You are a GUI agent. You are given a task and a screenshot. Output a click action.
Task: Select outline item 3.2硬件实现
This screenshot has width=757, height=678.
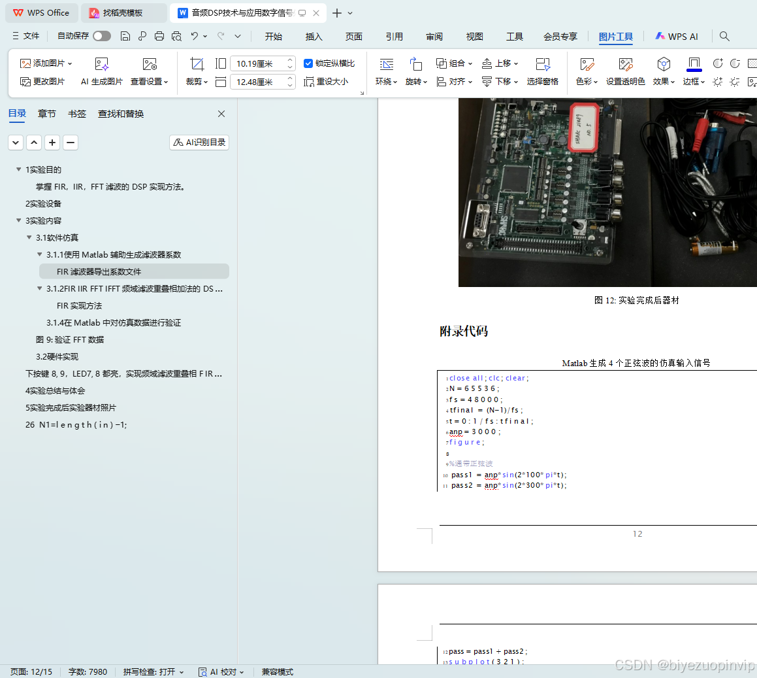click(57, 356)
